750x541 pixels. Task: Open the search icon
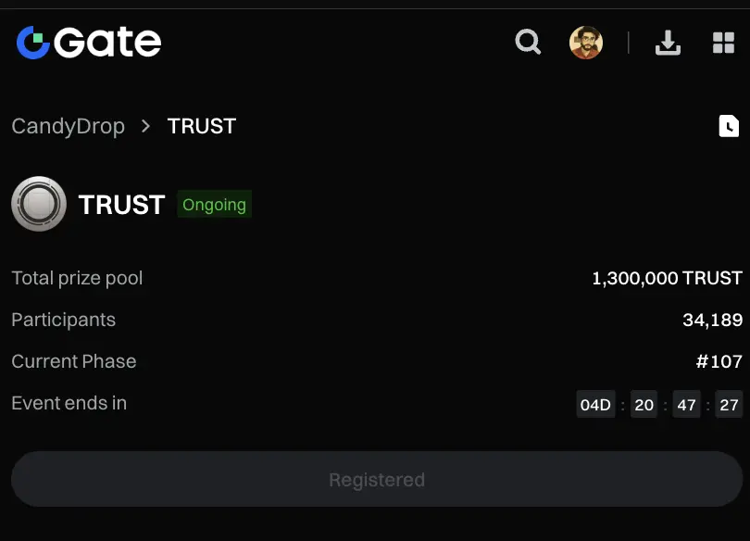(528, 42)
